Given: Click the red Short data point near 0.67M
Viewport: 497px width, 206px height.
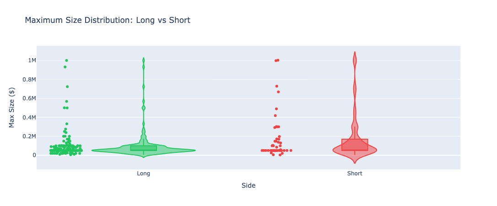Looking at the screenshot, I should coord(278,92).
